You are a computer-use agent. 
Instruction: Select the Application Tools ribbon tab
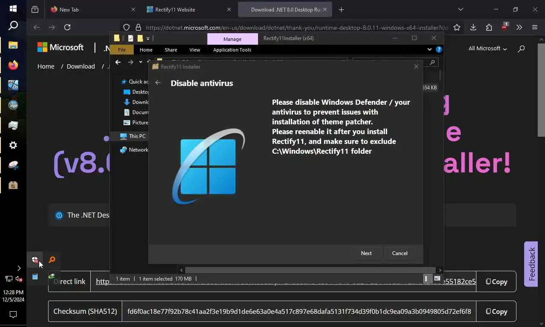point(232,50)
